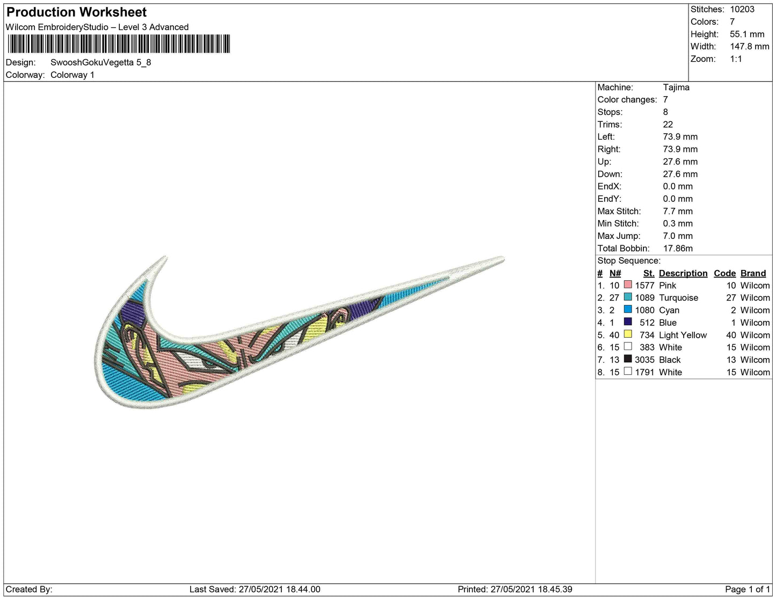Click the "Created By:" footer label
The image size is (776, 597).
tap(29, 589)
